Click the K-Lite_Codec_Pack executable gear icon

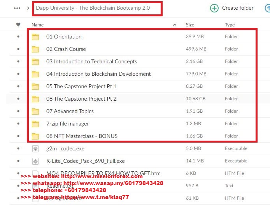[35, 161]
